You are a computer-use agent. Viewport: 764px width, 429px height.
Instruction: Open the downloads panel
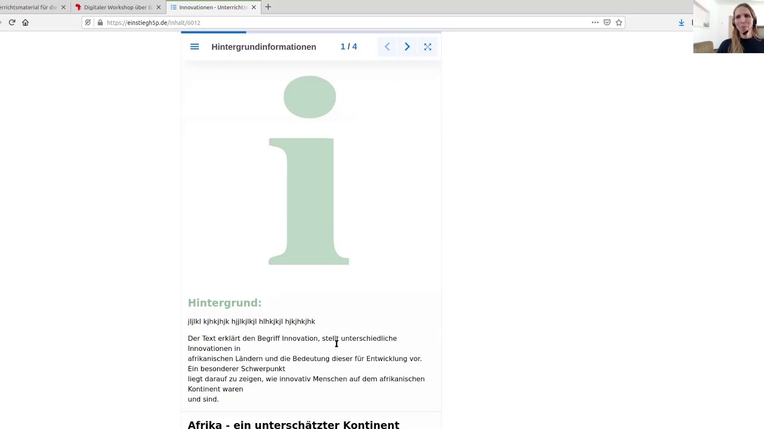(x=681, y=23)
